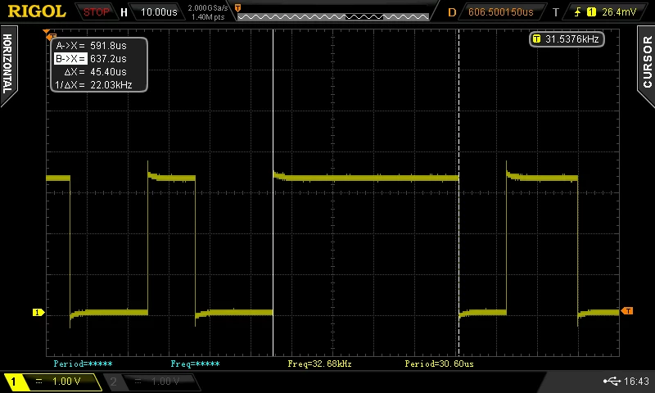The width and height of the screenshot is (655, 393).
Task: Click the cyan Period=***** measurement
Action: click(83, 364)
